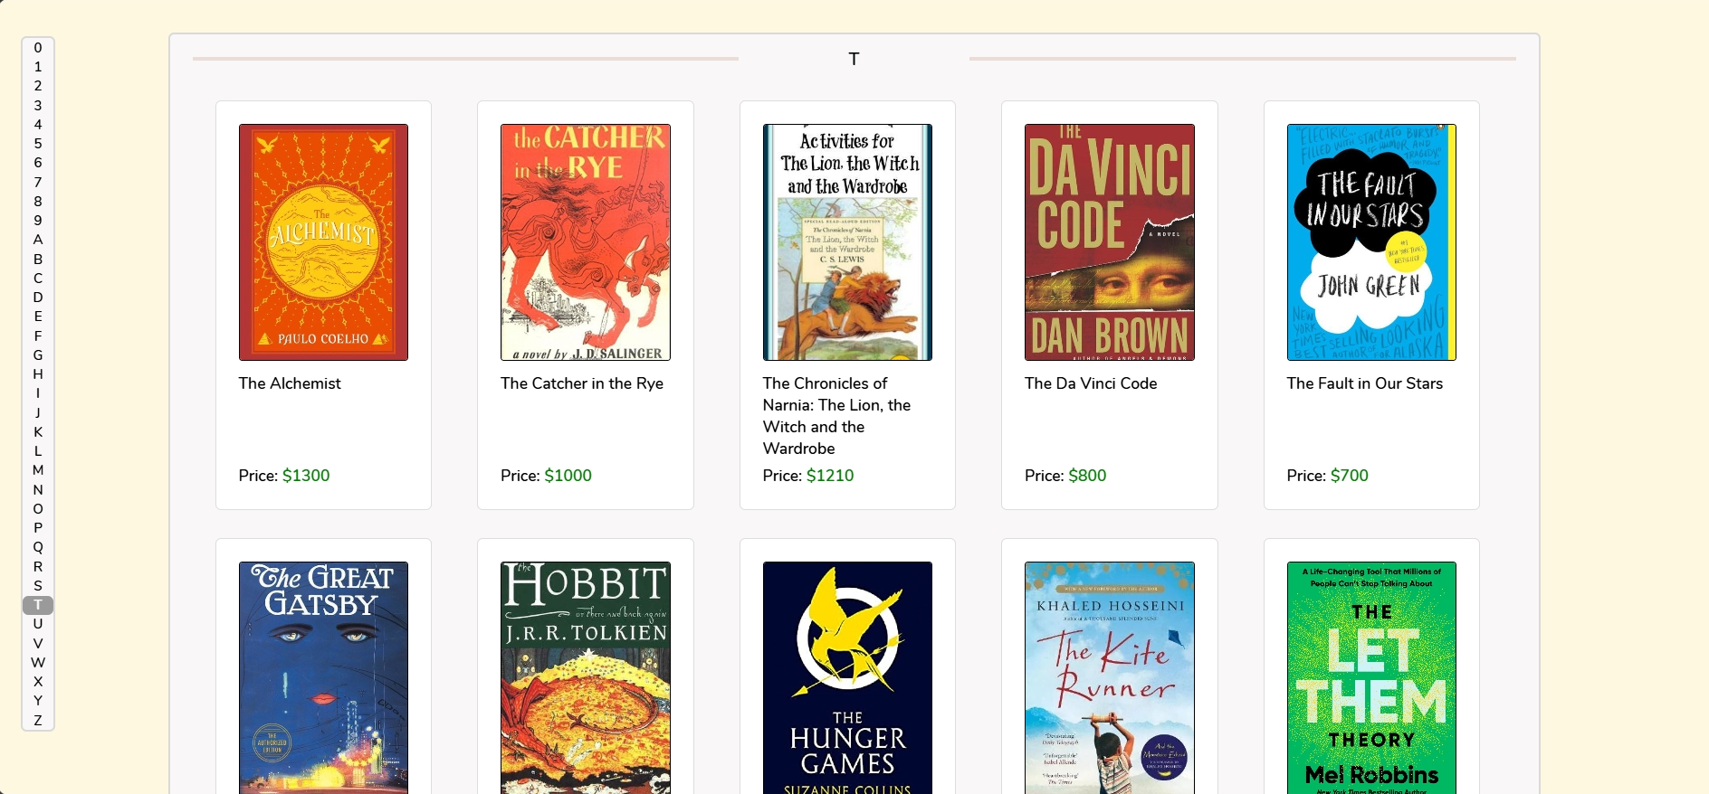Image resolution: width=1709 pixels, height=794 pixels.
Task: Select letter M in the sidebar index
Action: (x=38, y=470)
